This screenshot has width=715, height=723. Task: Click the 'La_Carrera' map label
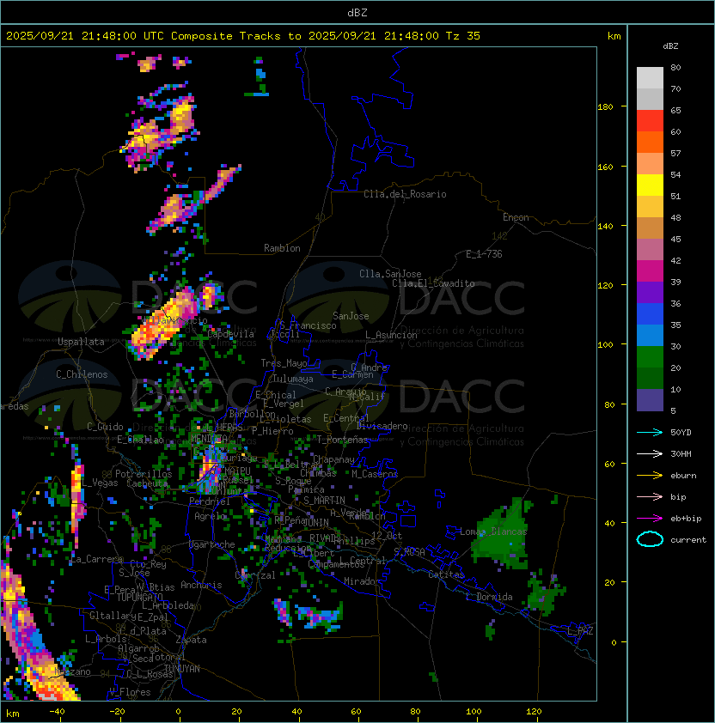click(97, 559)
